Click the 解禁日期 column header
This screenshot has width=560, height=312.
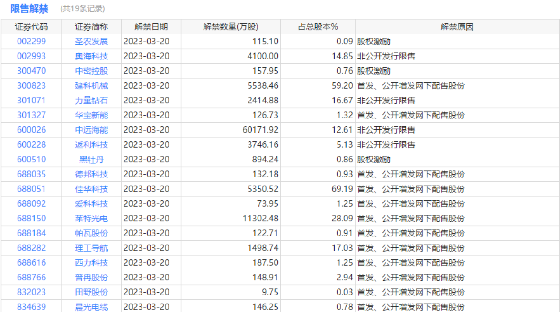pos(151,27)
